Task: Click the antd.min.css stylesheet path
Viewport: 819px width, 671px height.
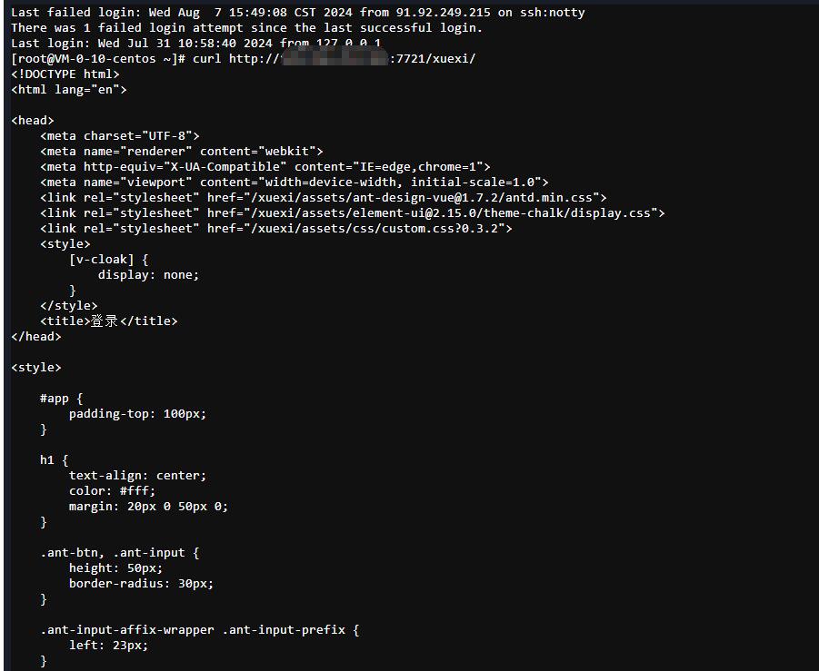Action: (x=424, y=198)
